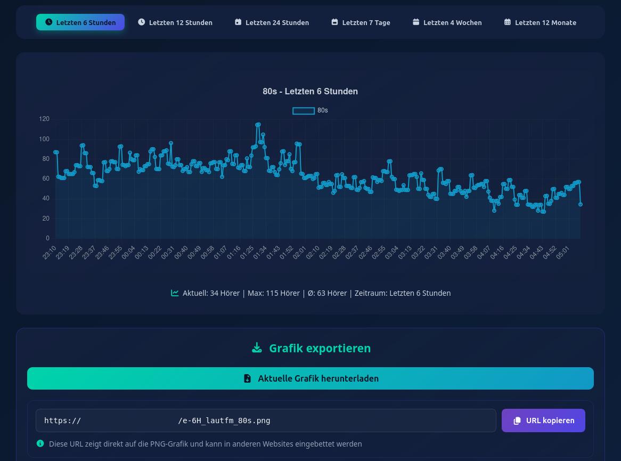621x461 pixels.
Task: Click the info icon next to the URL embed note
Action: (40, 443)
